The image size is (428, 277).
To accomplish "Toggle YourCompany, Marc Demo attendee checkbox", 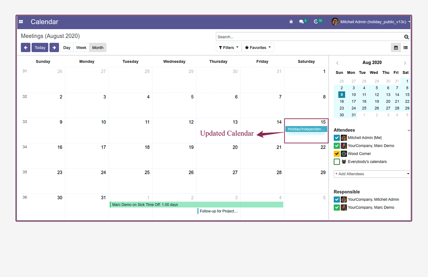I will point(337,146).
